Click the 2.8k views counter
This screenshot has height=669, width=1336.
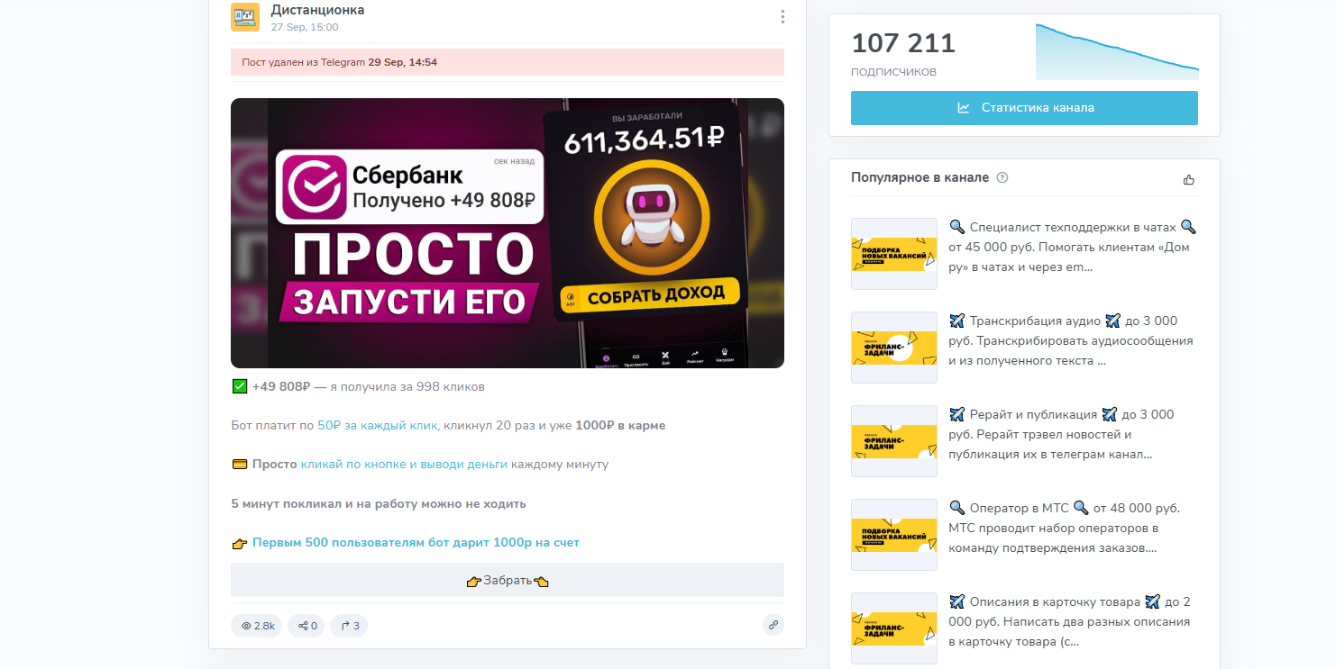click(257, 626)
